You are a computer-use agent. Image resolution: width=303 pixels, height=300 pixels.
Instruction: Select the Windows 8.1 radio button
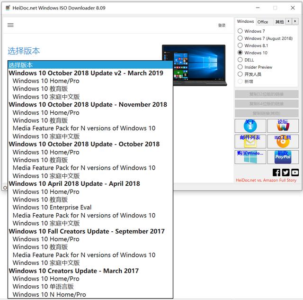tap(241, 45)
